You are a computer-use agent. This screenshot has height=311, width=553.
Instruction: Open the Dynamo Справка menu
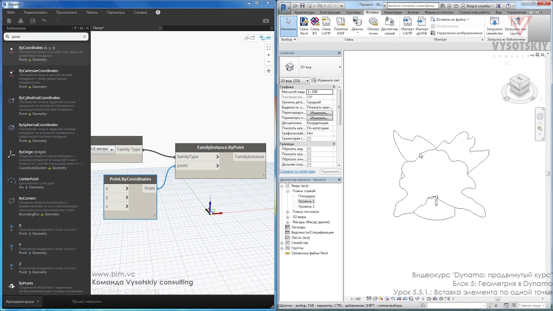[140, 13]
